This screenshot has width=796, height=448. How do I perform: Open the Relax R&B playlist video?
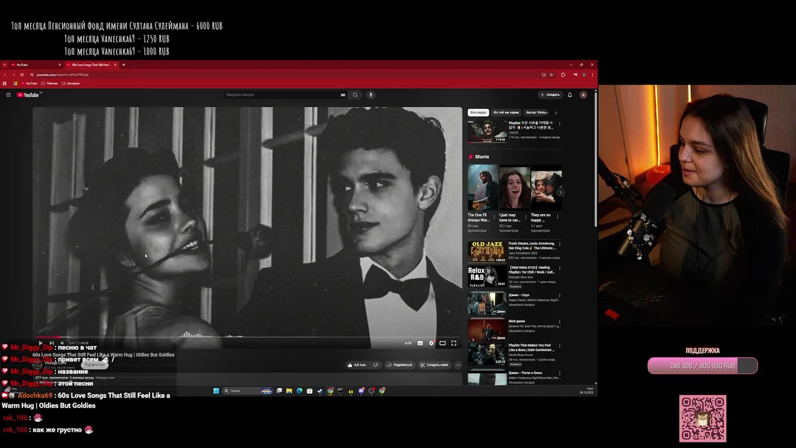[x=486, y=278]
